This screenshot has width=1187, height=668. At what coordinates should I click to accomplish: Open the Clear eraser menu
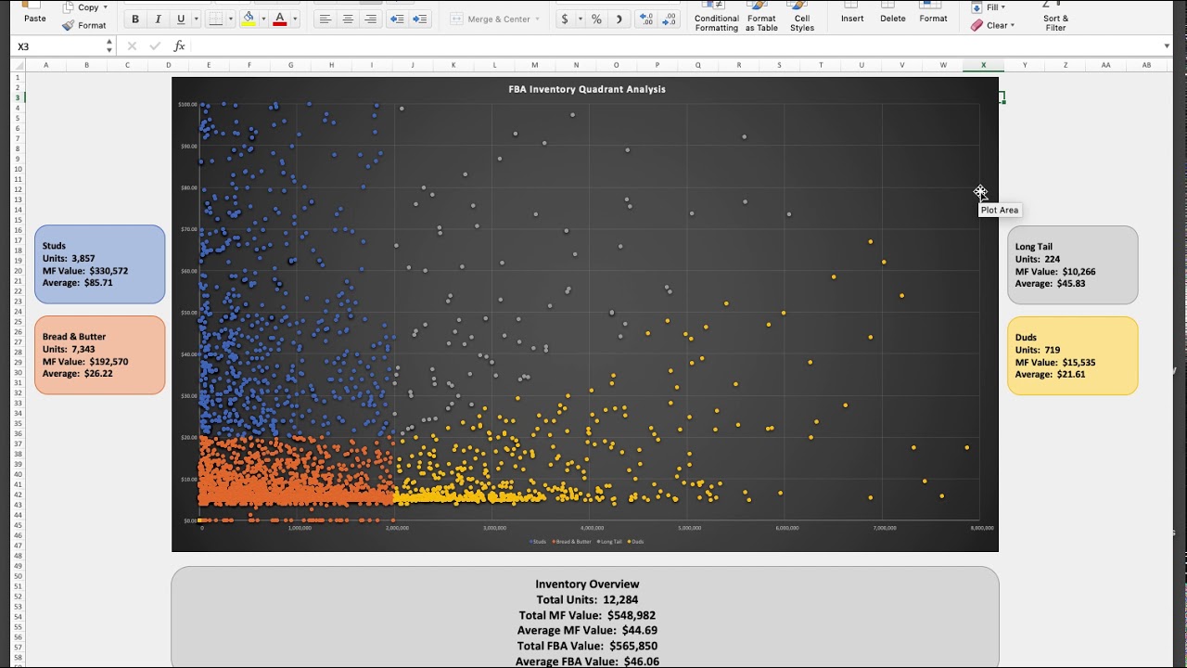click(993, 25)
